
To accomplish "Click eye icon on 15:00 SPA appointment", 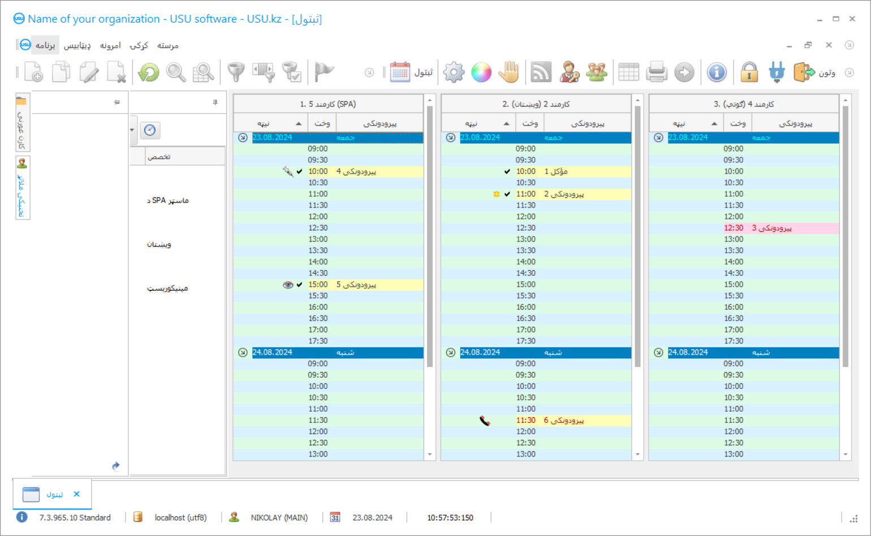I will click(288, 284).
